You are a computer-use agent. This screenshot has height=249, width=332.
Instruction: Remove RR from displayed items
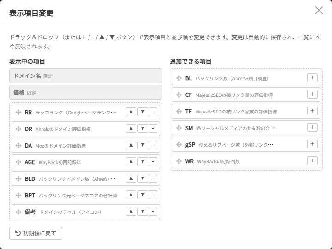153,112
